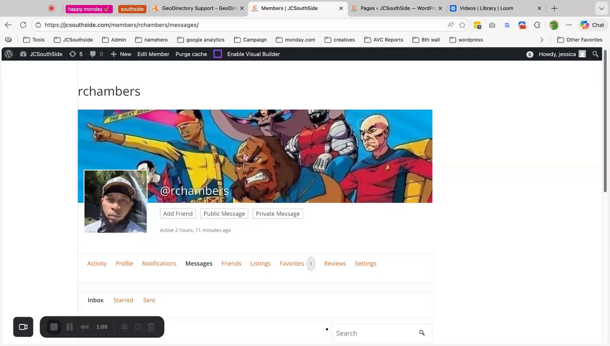This screenshot has width=610, height=346.
Task: Switch to Videos Library Loom tab
Action: (496, 8)
